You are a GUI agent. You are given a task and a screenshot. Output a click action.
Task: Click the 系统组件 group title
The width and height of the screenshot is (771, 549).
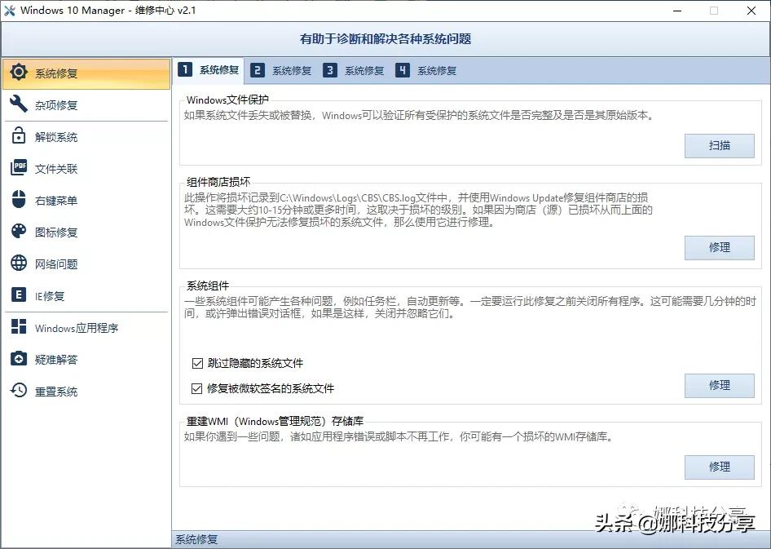coord(208,286)
